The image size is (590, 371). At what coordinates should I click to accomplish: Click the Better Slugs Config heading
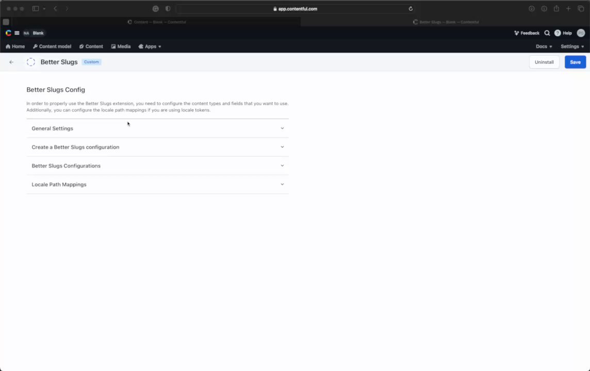coord(56,90)
